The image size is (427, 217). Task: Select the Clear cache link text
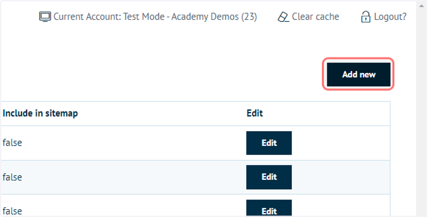click(315, 17)
